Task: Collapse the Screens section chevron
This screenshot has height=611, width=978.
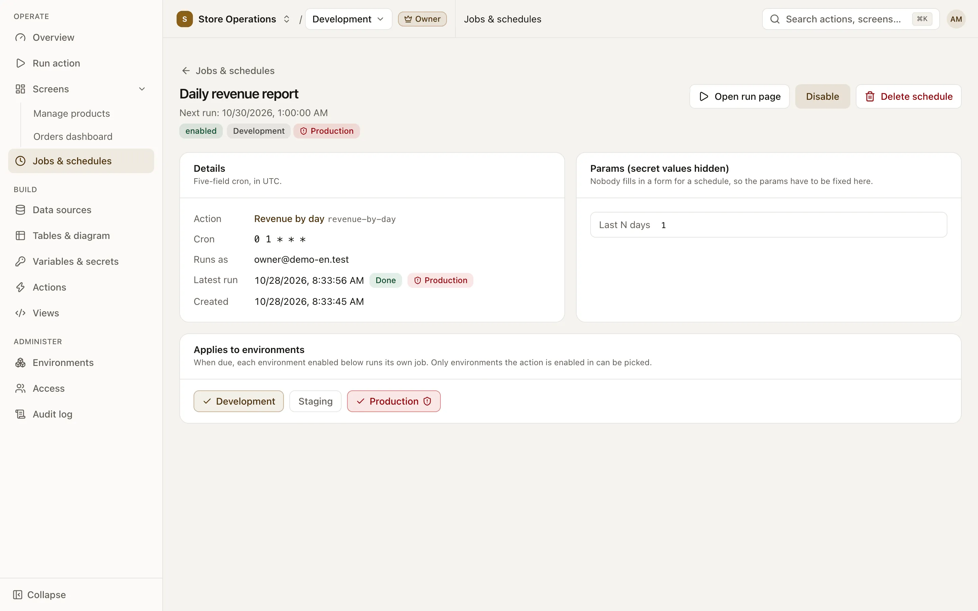Action: 142,89
